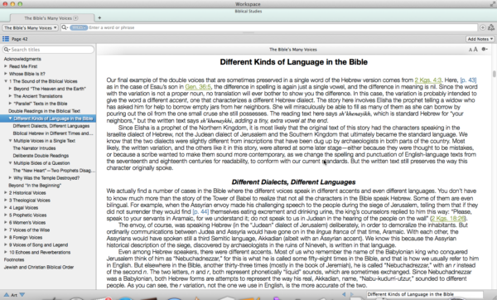
Task: Expand chapter 2 Historical Voices
Action: click(6, 192)
